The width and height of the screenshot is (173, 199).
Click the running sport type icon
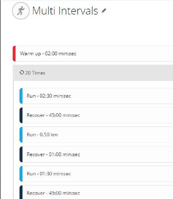tap(21, 11)
